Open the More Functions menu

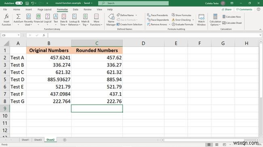click(x=96, y=20)
